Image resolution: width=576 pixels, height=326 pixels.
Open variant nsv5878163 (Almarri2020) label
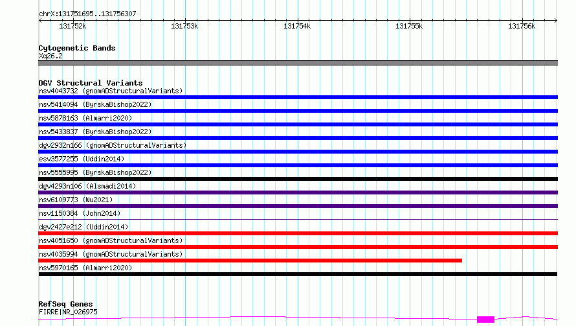[85, 118]
